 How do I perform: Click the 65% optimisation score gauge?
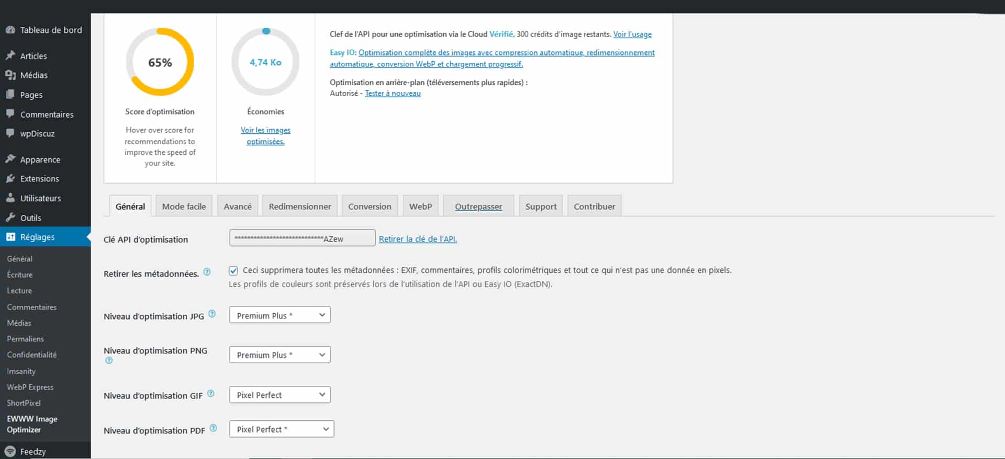click(160, 62)
